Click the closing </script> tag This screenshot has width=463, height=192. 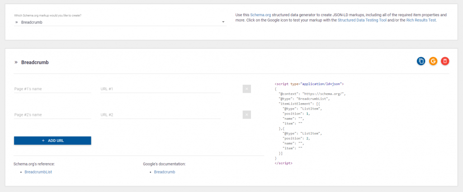pos(283,163)
